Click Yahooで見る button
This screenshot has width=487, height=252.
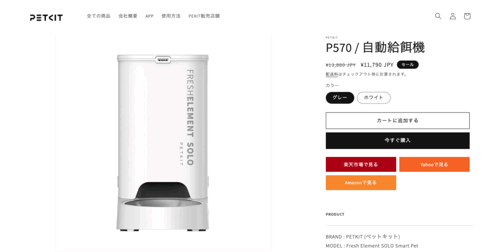434,165
